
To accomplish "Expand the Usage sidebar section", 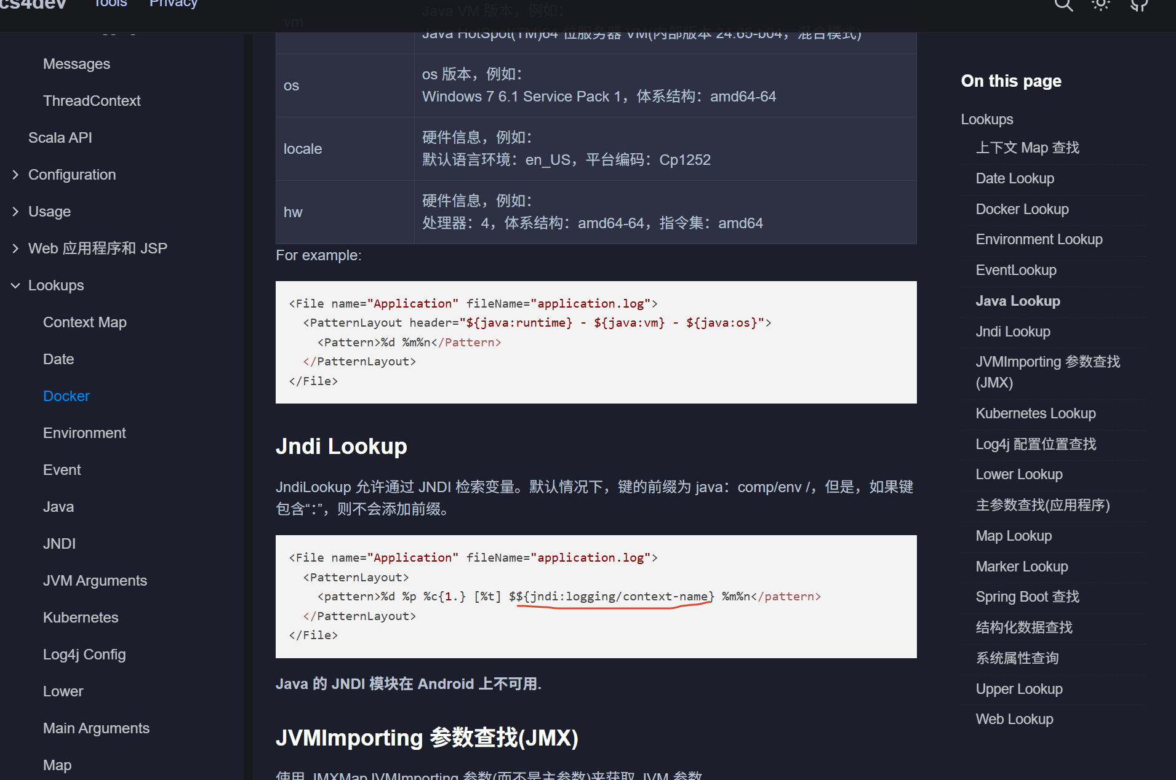I will coord(15,212).
